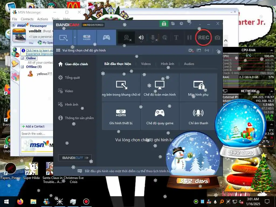This screenshot has height=207, width=276.
Task: Open Contacts menu in MSN Messenger
Action: [27, 19]
